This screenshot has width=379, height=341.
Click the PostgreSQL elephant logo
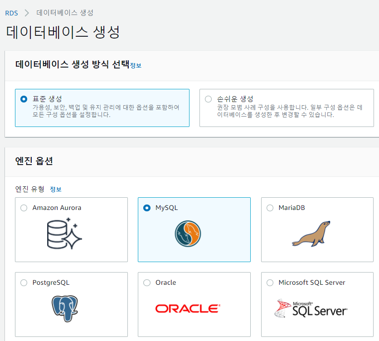pos(64,308)
